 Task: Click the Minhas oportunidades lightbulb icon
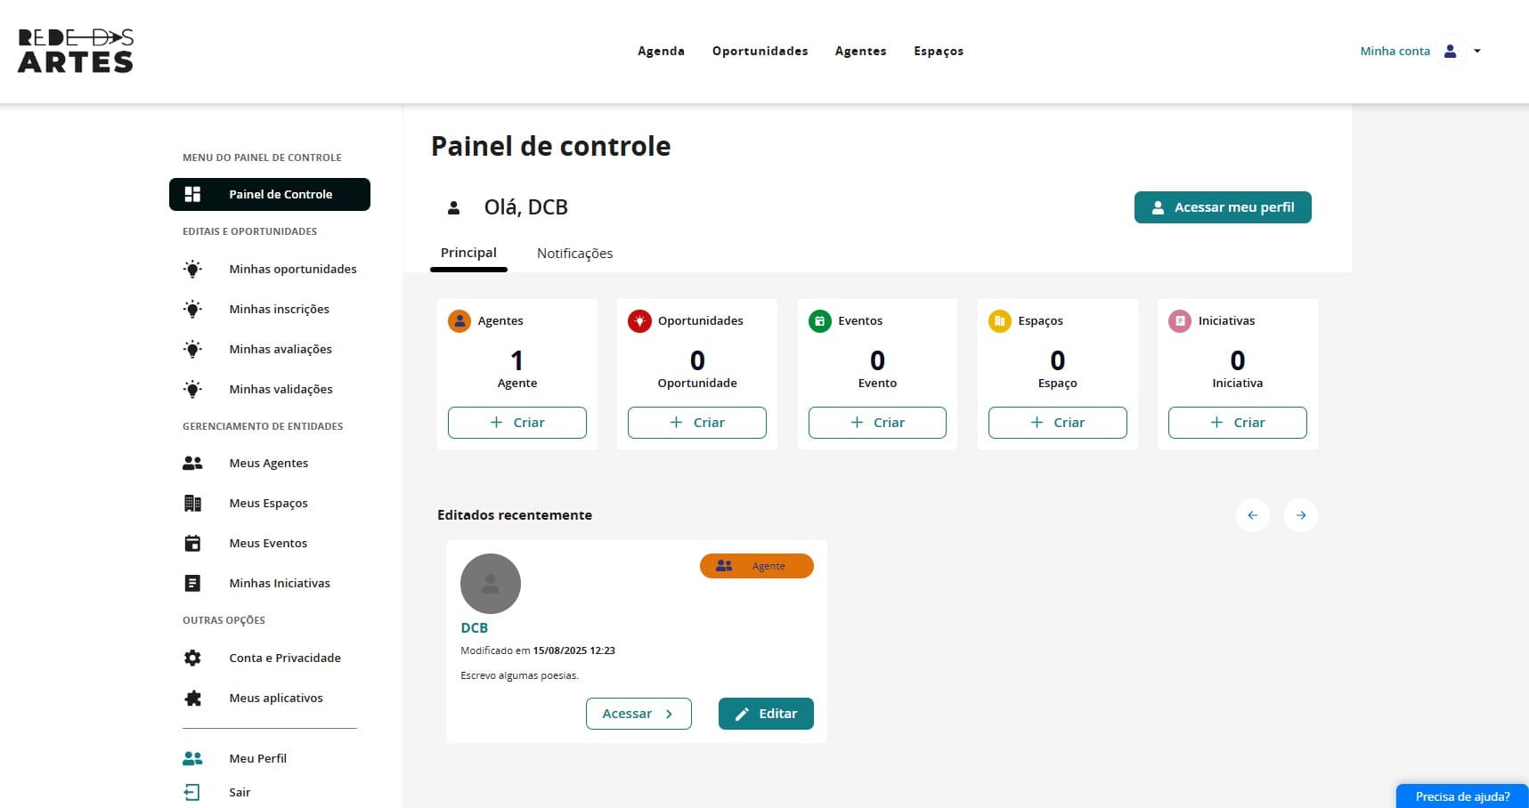(x=192, y=269)
